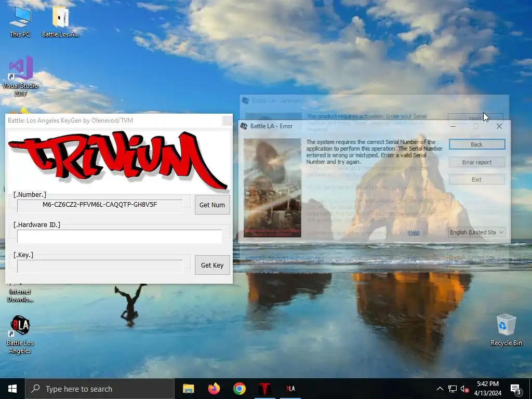Open the Help link in Error dialog

pyautogui.click(x=414, y=232)
